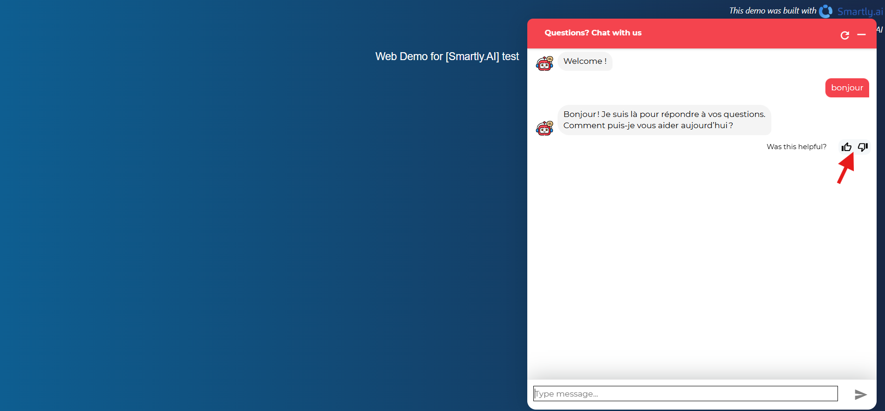Click the 'Questions? Chat with us' header title
885x411 pixels.
point(593,33)
